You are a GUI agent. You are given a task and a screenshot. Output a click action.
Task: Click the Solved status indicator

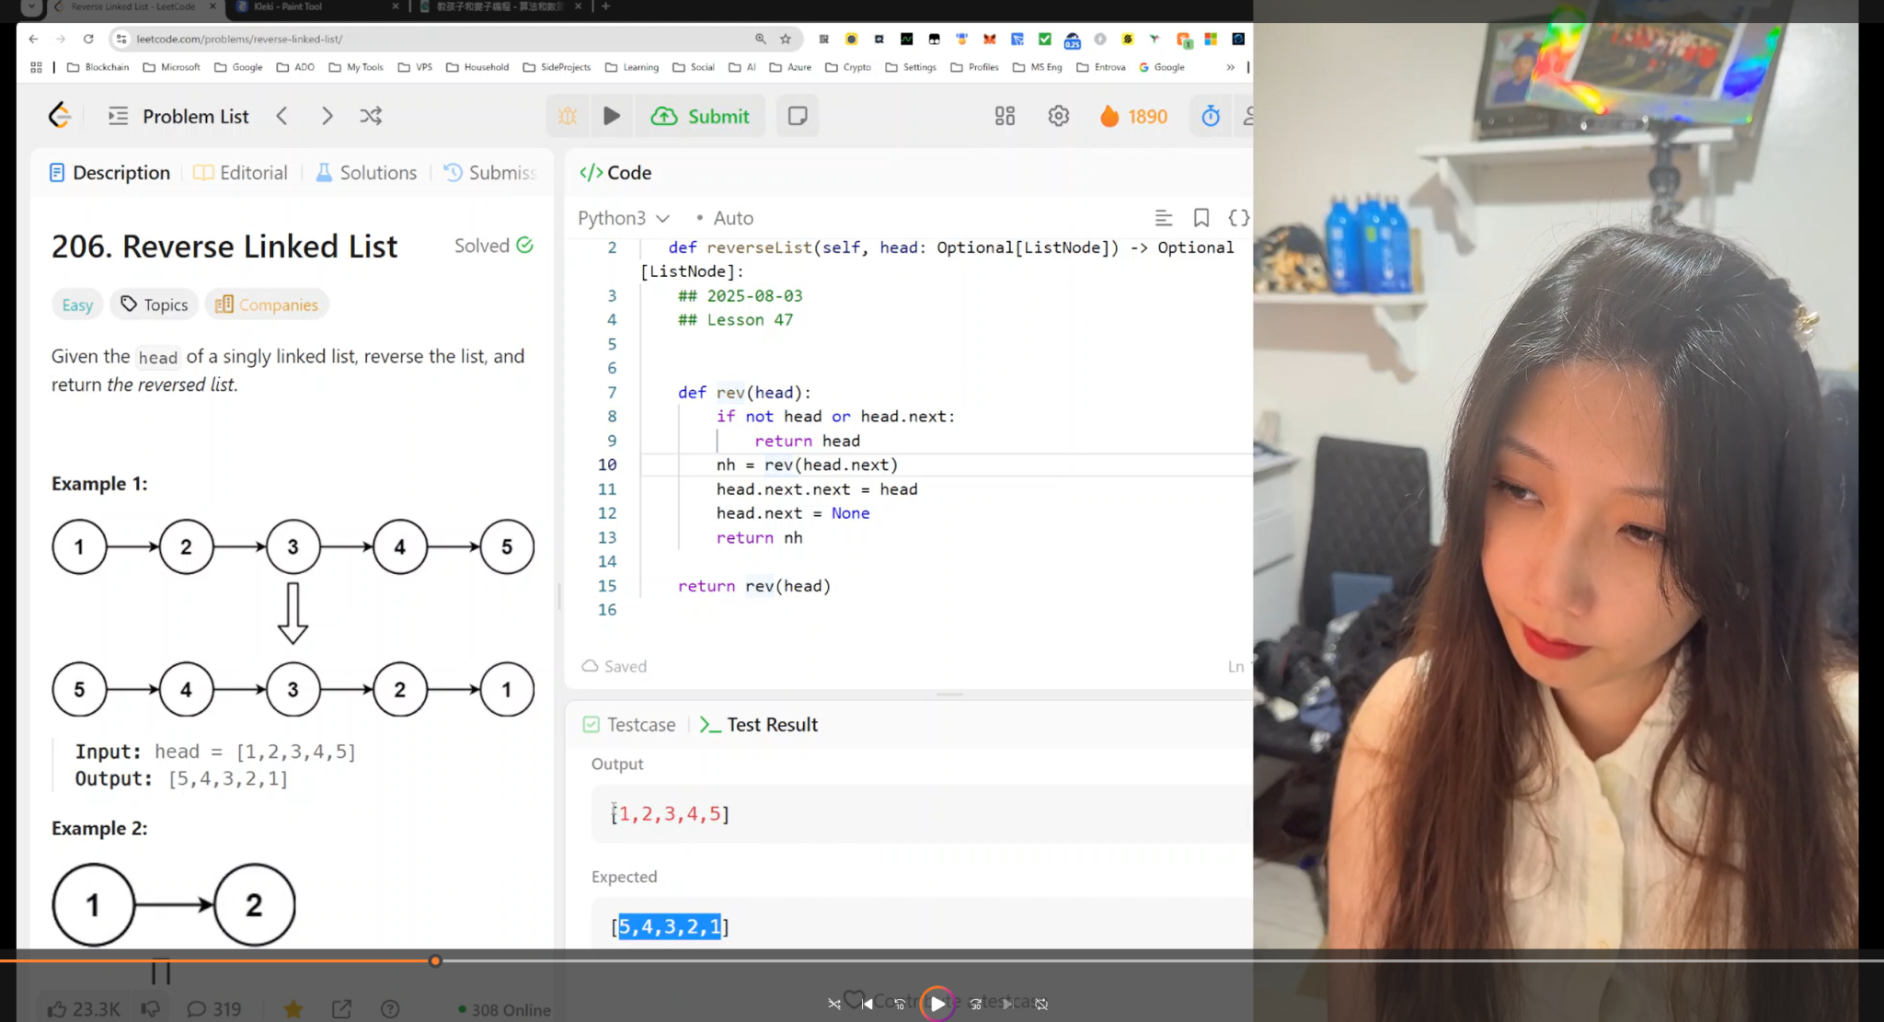point(494,246)
